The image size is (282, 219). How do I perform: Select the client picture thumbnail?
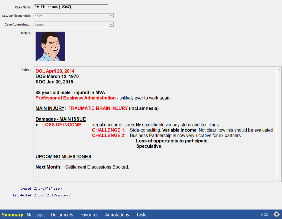tap(50, 46)
